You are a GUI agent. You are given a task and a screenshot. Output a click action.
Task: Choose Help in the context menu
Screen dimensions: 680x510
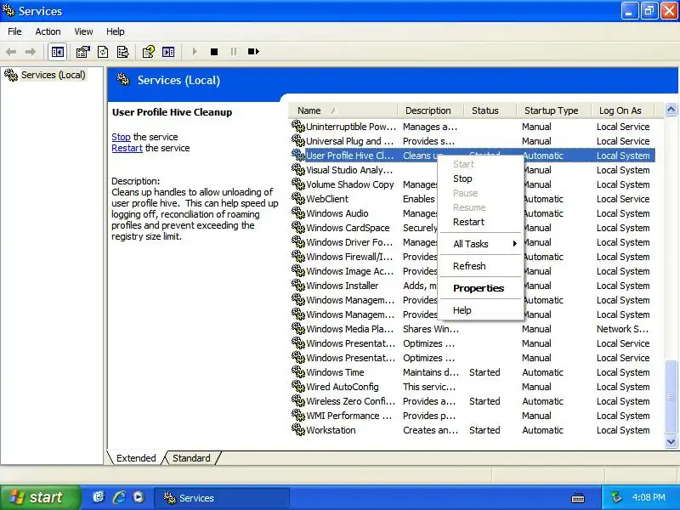480,310
